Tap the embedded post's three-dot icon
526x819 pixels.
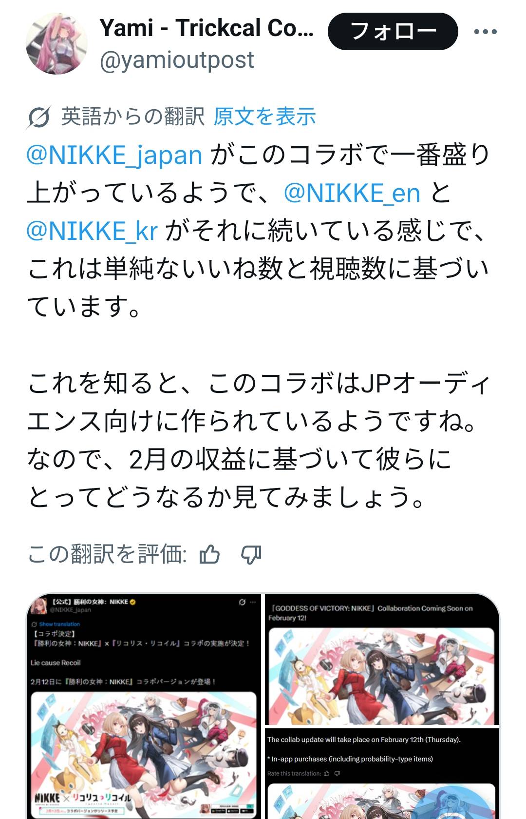click(253, 602)
